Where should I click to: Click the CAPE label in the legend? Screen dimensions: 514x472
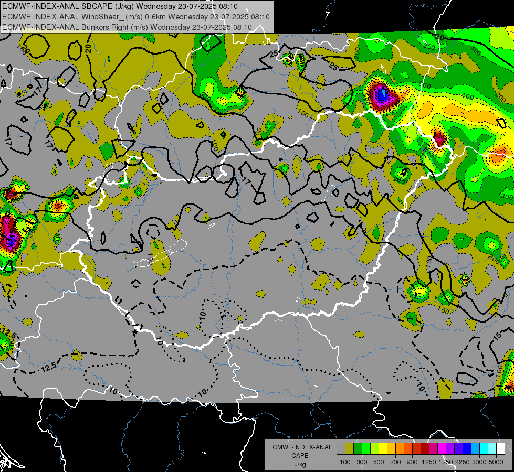pyautogui.click(x=300, y=456)
